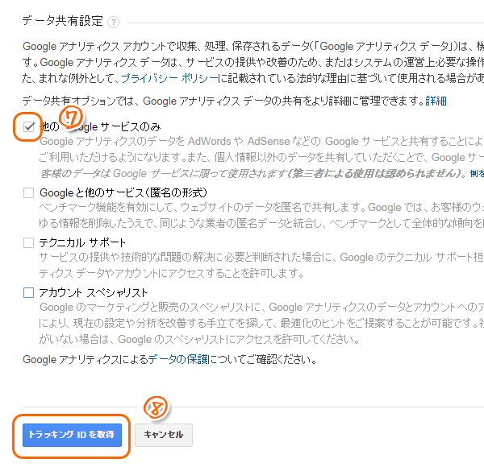
Task: Open the データの保護 link
Action: click(178, 359)
